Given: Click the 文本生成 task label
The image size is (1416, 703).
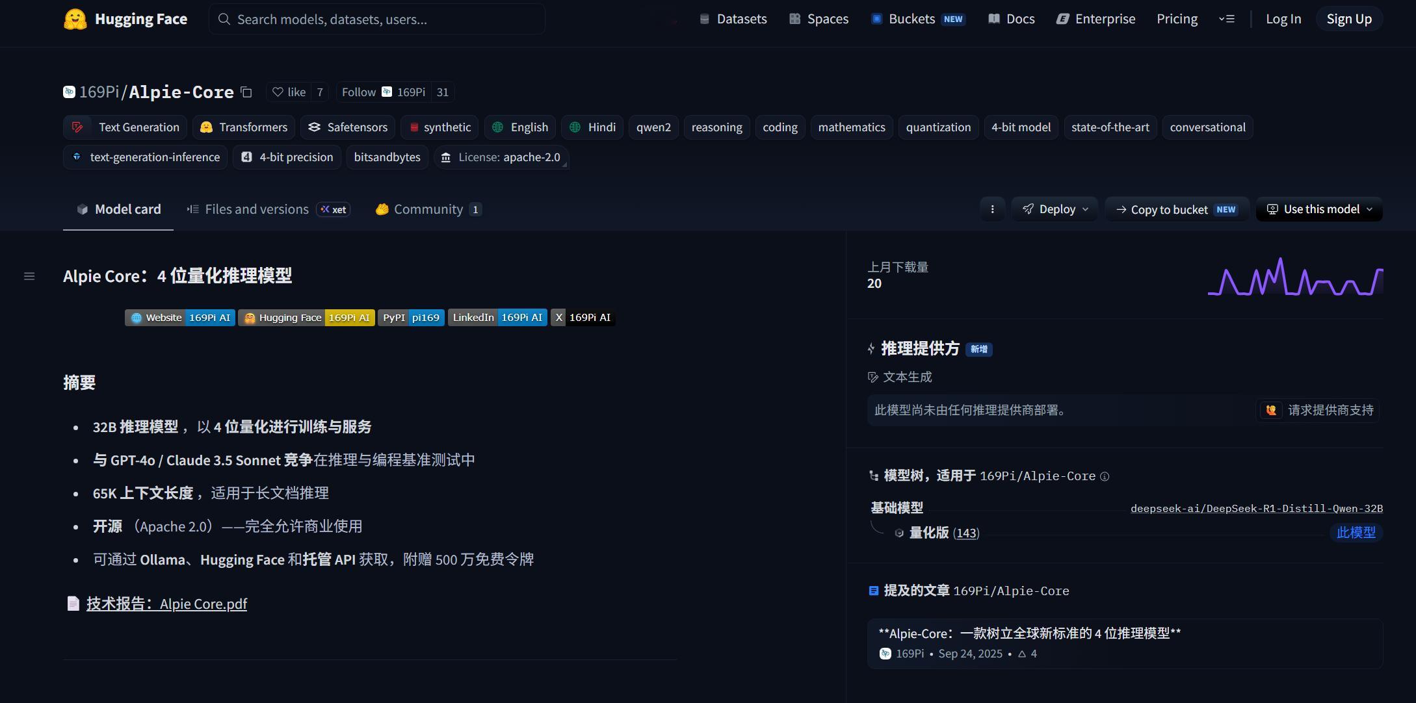Looking at the screenshot, I should pyautogui.click(x=907, y=377).
